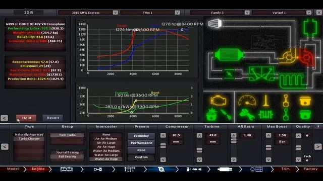Apply the Custom preset

pyautogui.click(x=141, y=157)
